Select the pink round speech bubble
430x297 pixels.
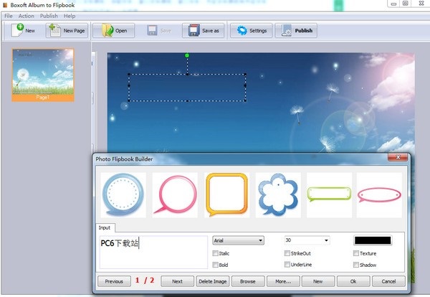tap(175, 195)
